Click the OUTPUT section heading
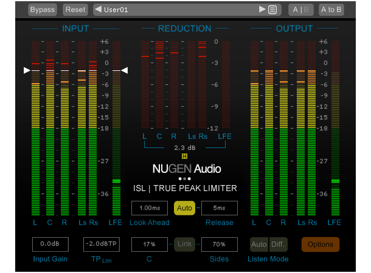The width and height of the screenshot is (371, 273). tap(294, 29)
